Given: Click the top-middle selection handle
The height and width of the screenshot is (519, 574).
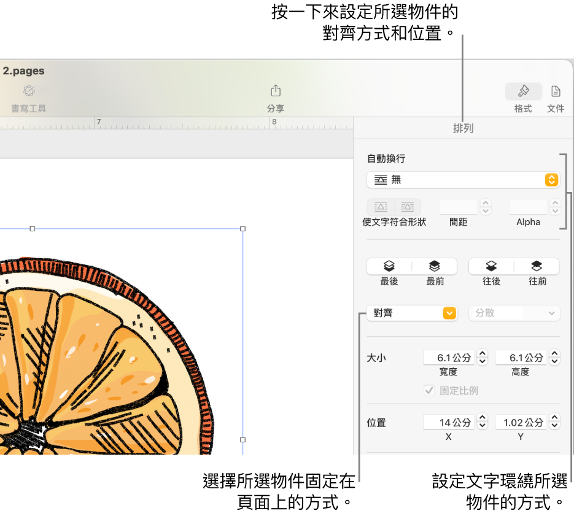Looking at the screenshot, I should 32,229.
